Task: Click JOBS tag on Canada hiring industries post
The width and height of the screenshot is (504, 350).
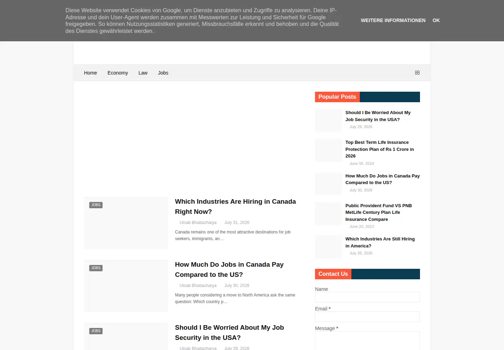Action: (96, 205)
